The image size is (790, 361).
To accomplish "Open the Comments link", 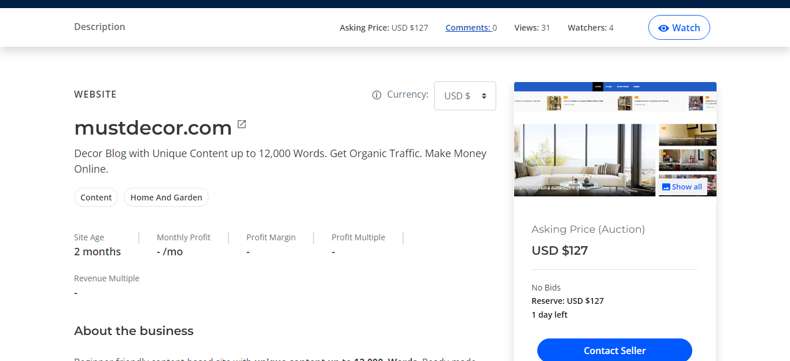I will 468,28.
